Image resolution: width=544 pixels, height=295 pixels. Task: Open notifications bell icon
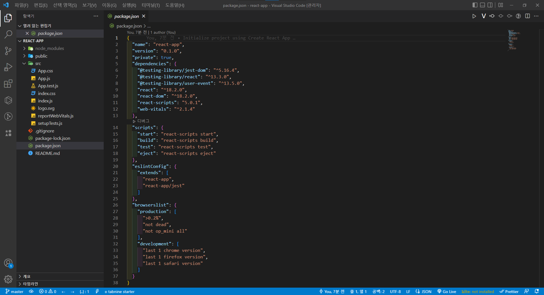pos(537,292)
